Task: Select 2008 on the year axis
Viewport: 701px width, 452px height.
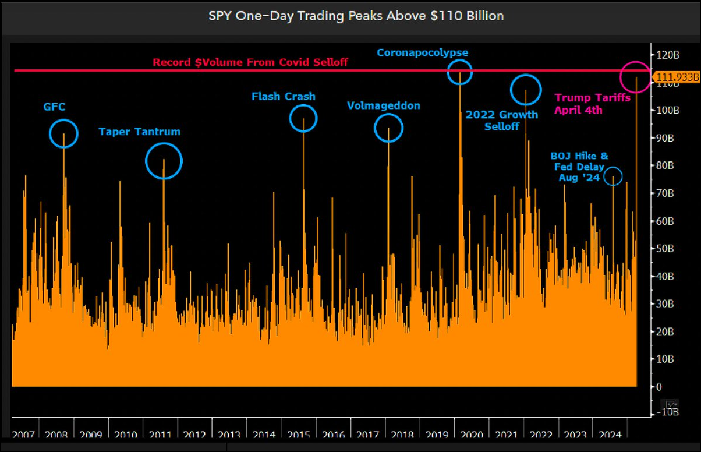Action: 56,435
